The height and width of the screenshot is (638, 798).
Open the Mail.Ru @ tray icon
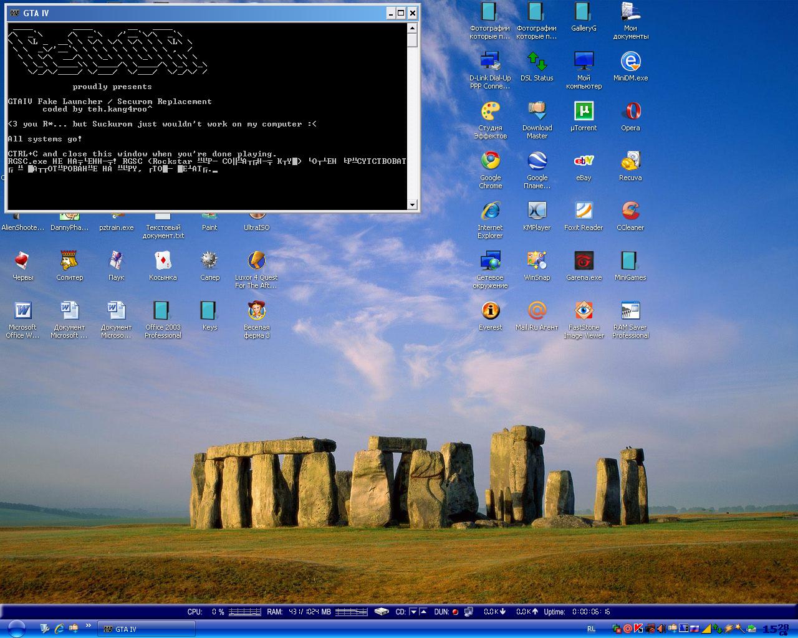point(628,629)
